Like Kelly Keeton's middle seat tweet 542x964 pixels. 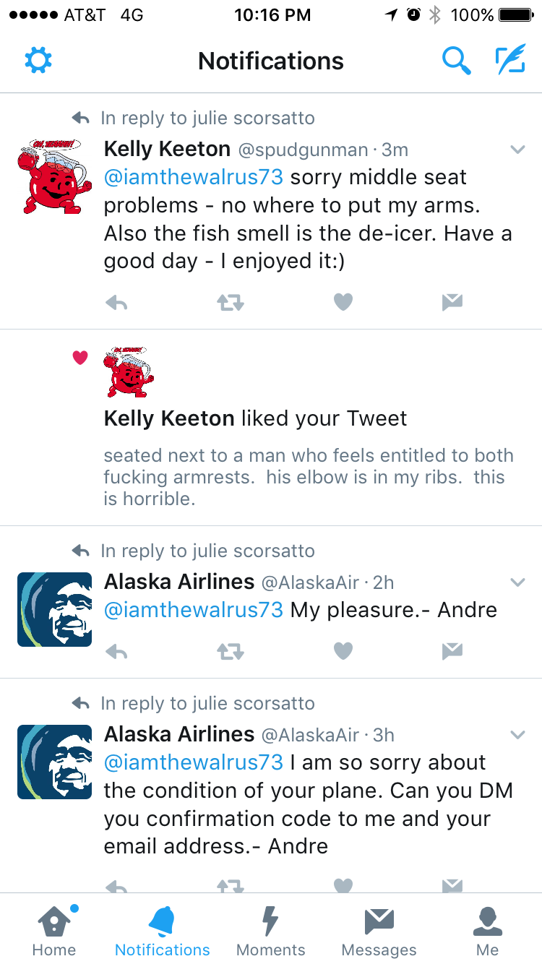(343, 304)
